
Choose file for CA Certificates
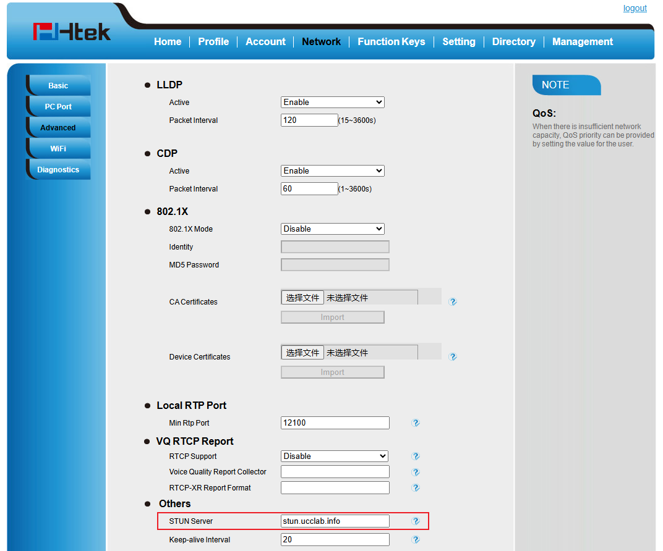click(x=302, y=298)
